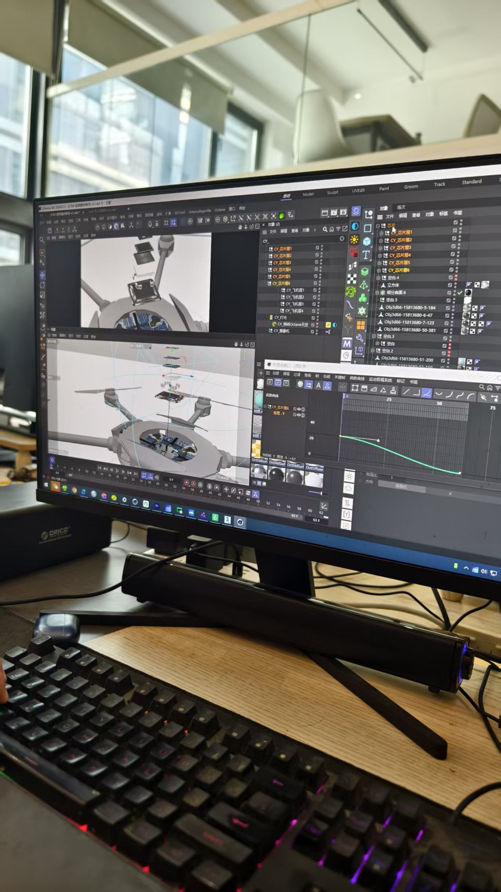
Task: Toggle visibility dots of 立方体 object
Action: click(x=455, y=285)
